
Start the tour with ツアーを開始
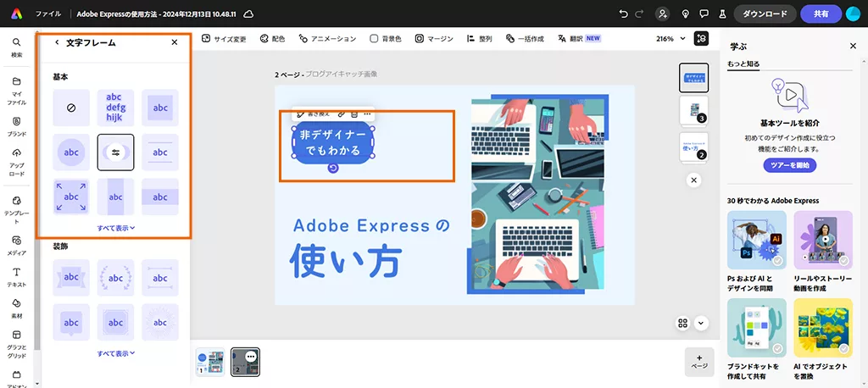(789, 165)
